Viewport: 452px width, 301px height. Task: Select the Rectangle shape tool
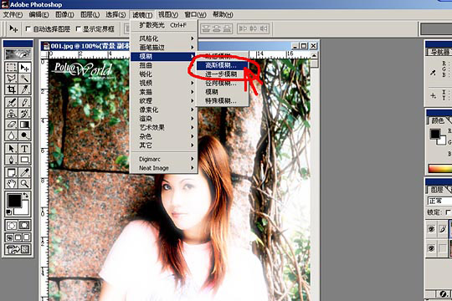[x=24, y=160]
